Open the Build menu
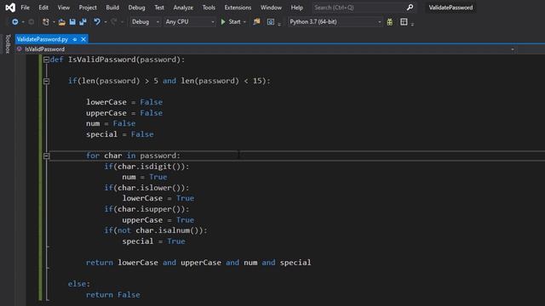The width and height of the screenshot is (545, 306). (x=112, y=8)
